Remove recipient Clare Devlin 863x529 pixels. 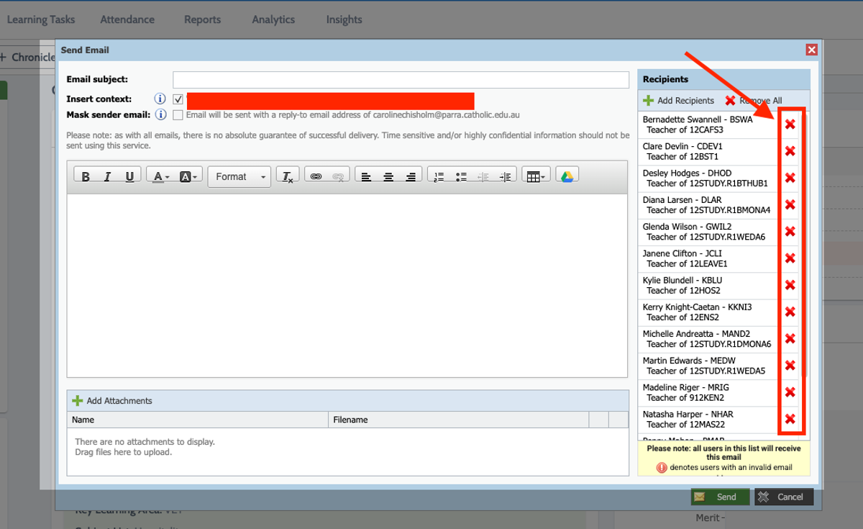coord(790,151)
